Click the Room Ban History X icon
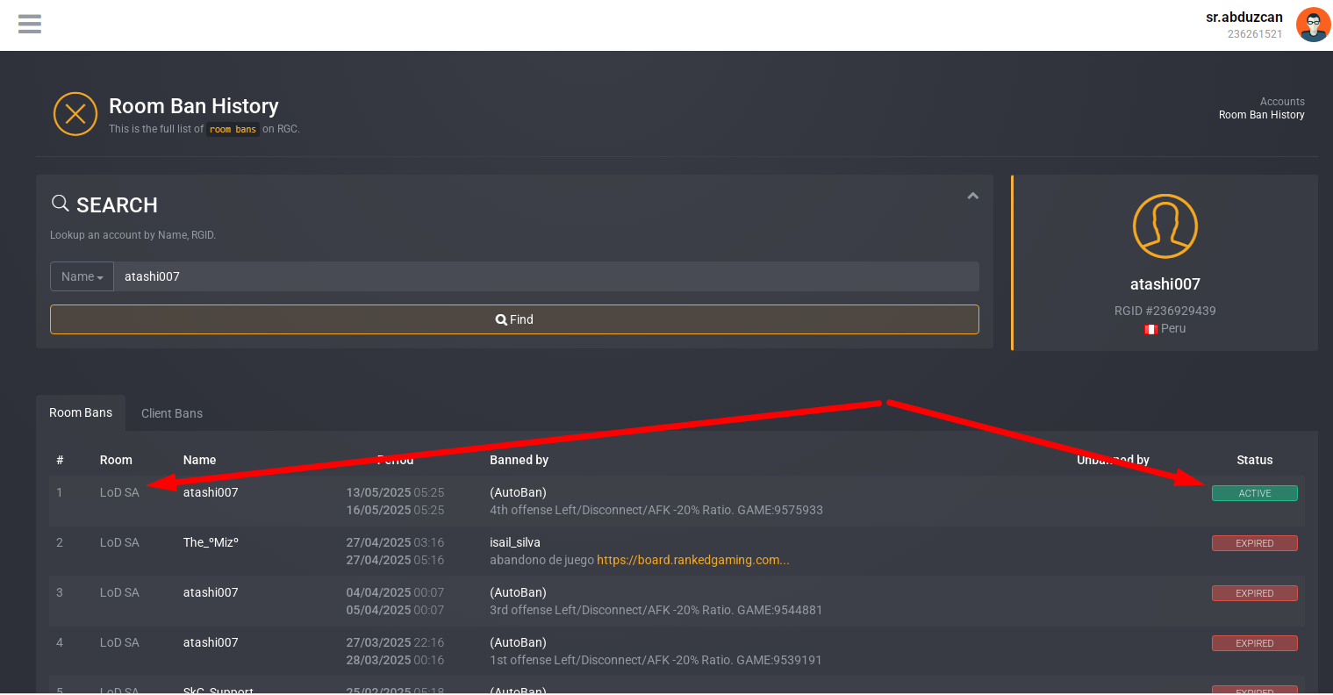The image size is (1333, 695). click(75, 114)
